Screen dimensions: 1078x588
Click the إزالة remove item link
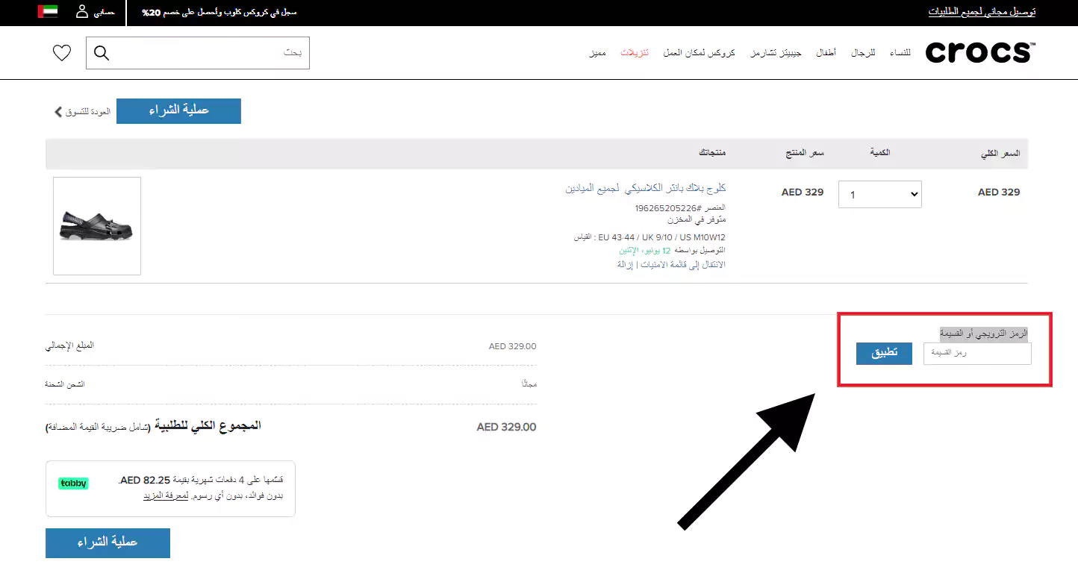(626, 264)
